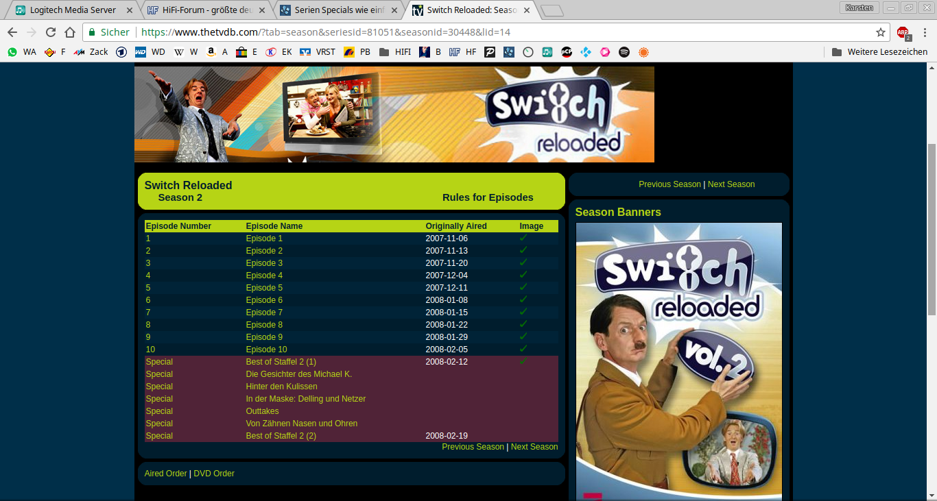The image size is (937, 501).
Task: Open In der Maske: Delling und Netzer
Action: [306, 399]
